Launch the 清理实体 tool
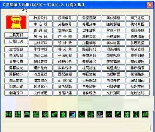The image size is (155, 132). pyautogui.click(x=89, y=37)
